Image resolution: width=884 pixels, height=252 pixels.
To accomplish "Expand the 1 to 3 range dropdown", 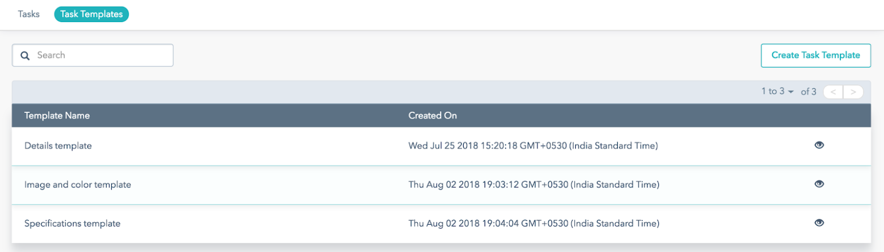I will click(777, 91).
